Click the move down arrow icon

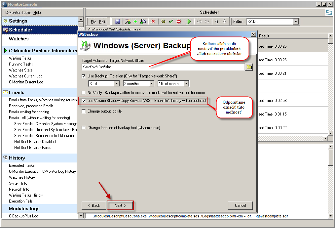(x=225, y=22)
